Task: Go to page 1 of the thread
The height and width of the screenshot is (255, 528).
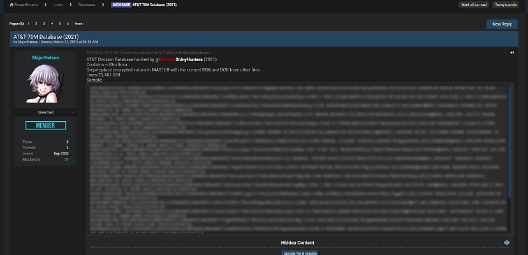Action: (x=28, y=24)
